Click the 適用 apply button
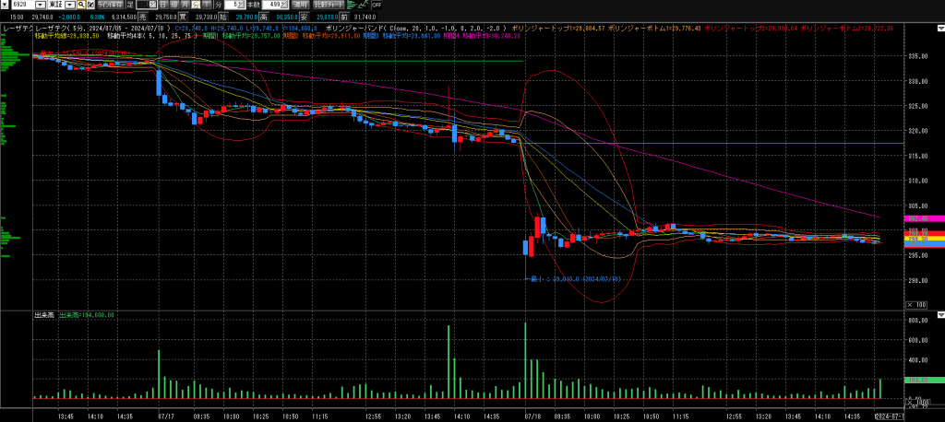Image resolution: width=945 pixels, height=422 pixels. tap(301, 5)
